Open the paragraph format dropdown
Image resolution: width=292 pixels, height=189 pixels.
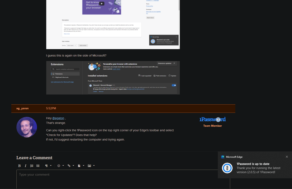pos(48,166)
